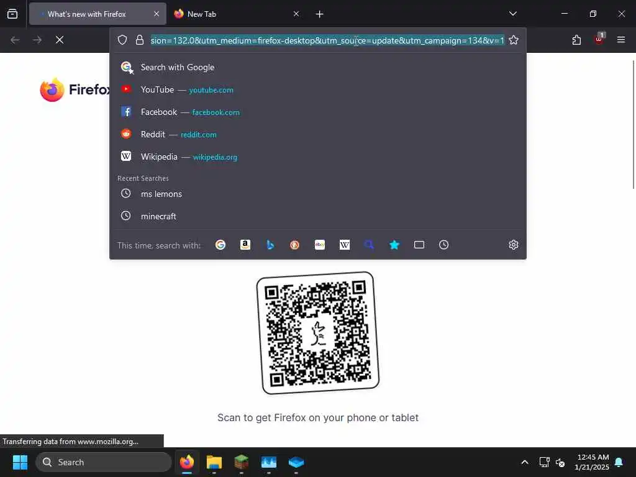Screen dimensions: 636x477
Task: Close the New Tab tab
Action: (296, 14)
